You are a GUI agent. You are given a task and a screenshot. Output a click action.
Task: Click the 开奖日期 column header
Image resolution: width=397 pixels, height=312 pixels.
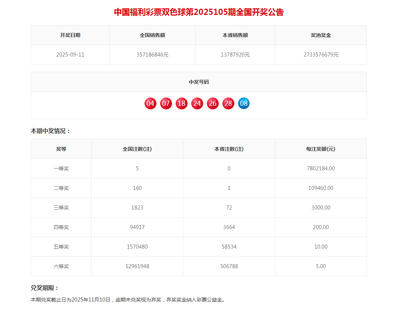[x=70, y=35]
